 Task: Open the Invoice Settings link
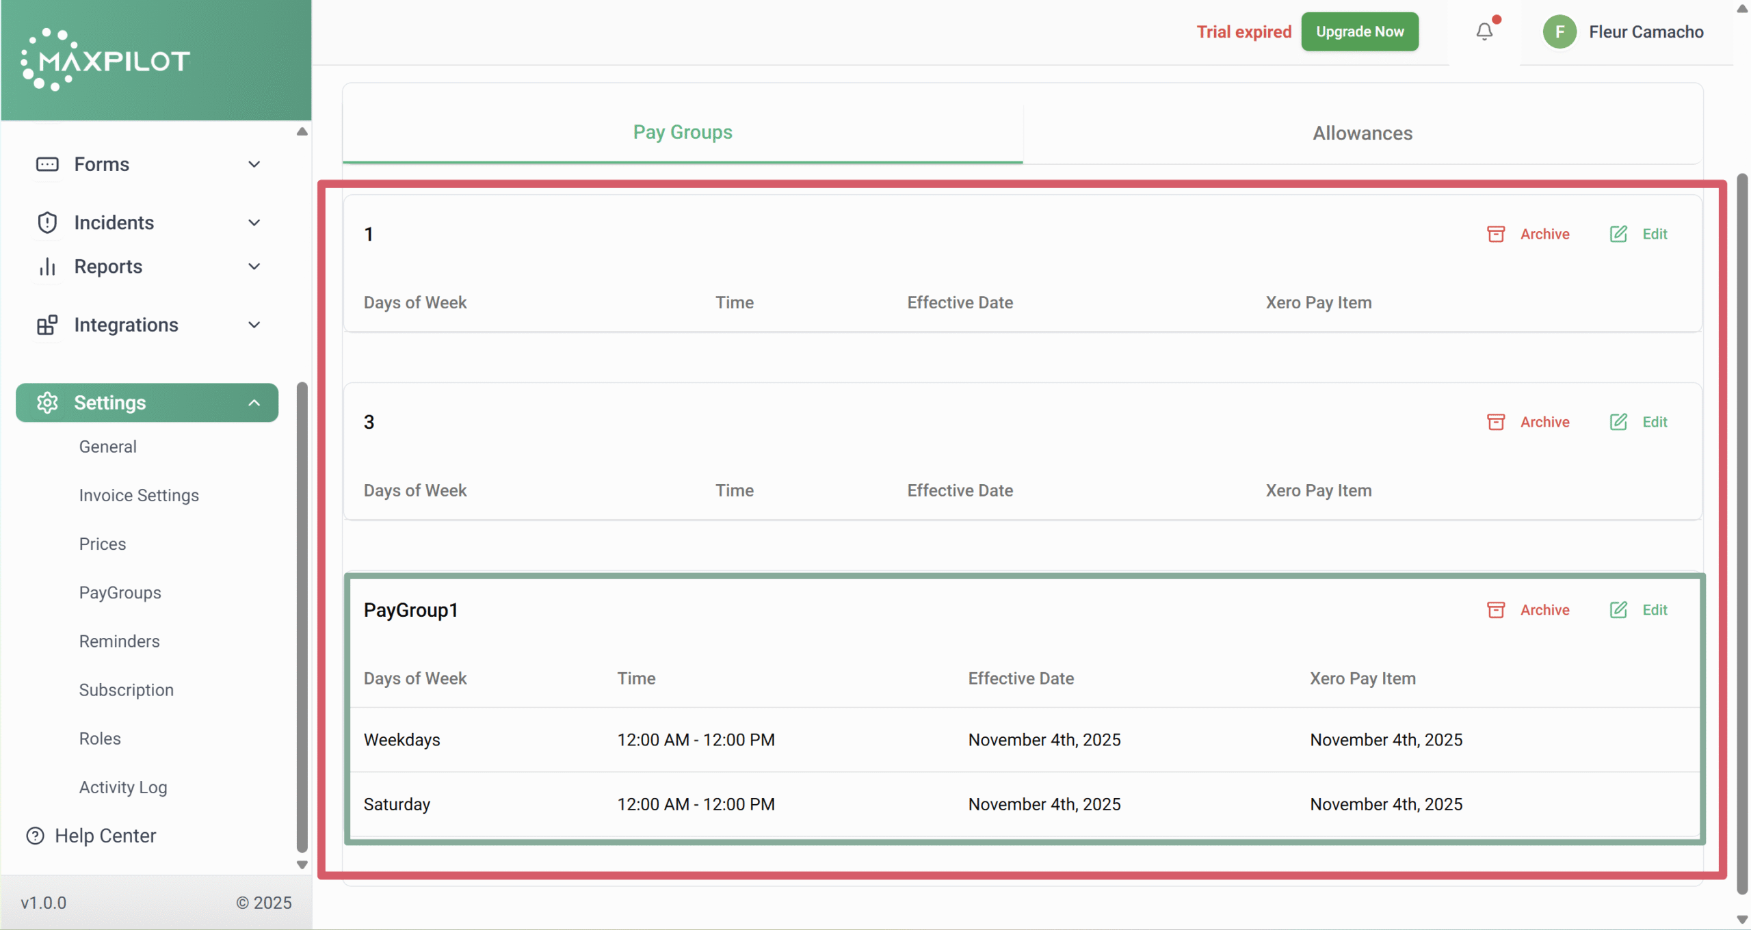(139, 495)
